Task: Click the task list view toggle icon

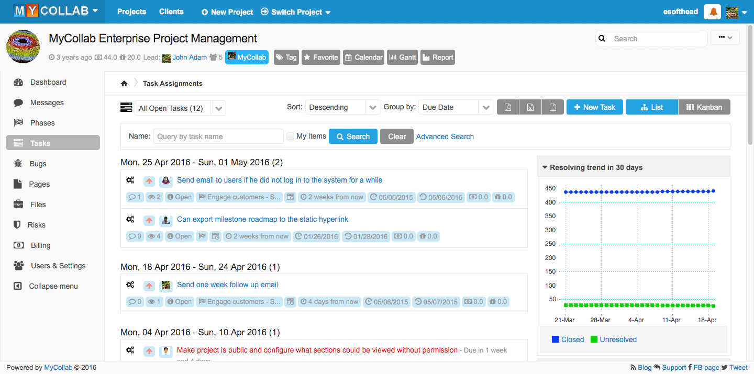Action: 126,107
